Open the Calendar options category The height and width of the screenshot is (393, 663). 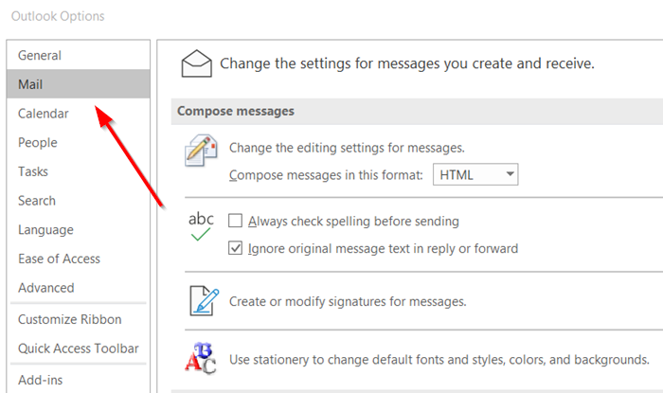coord(44,114)
